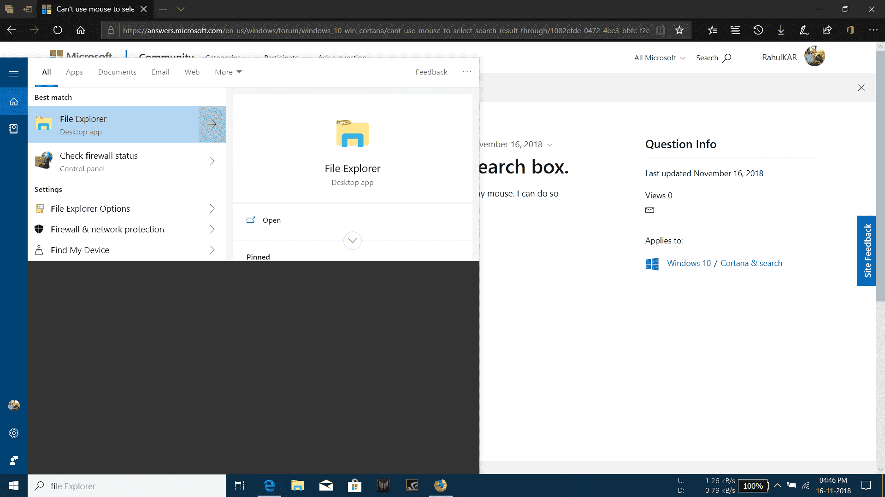Open Cortana & search link

[751, 263]
